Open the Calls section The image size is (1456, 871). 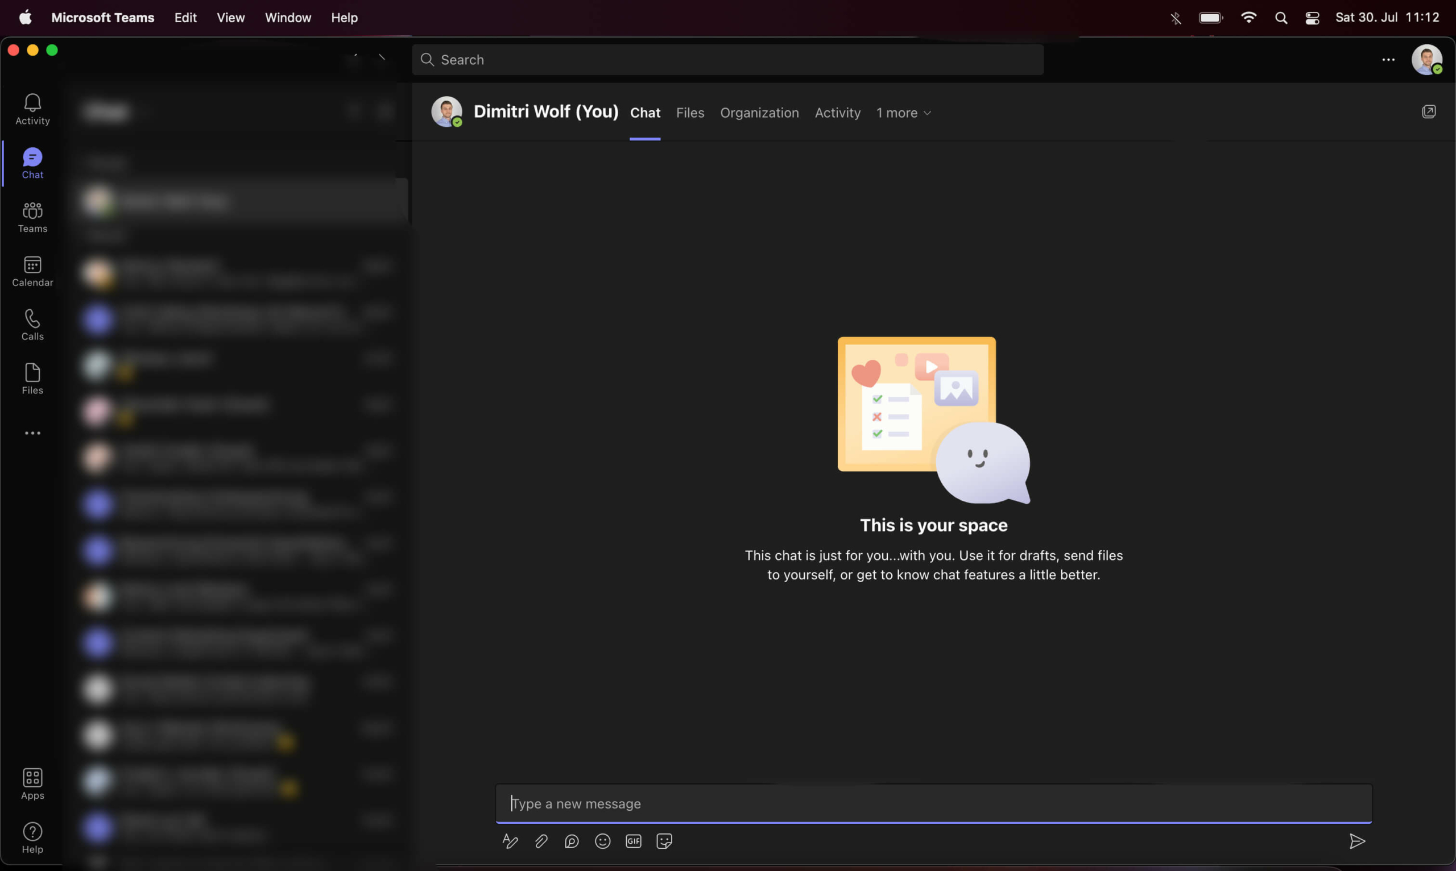[x=32, y=325]
